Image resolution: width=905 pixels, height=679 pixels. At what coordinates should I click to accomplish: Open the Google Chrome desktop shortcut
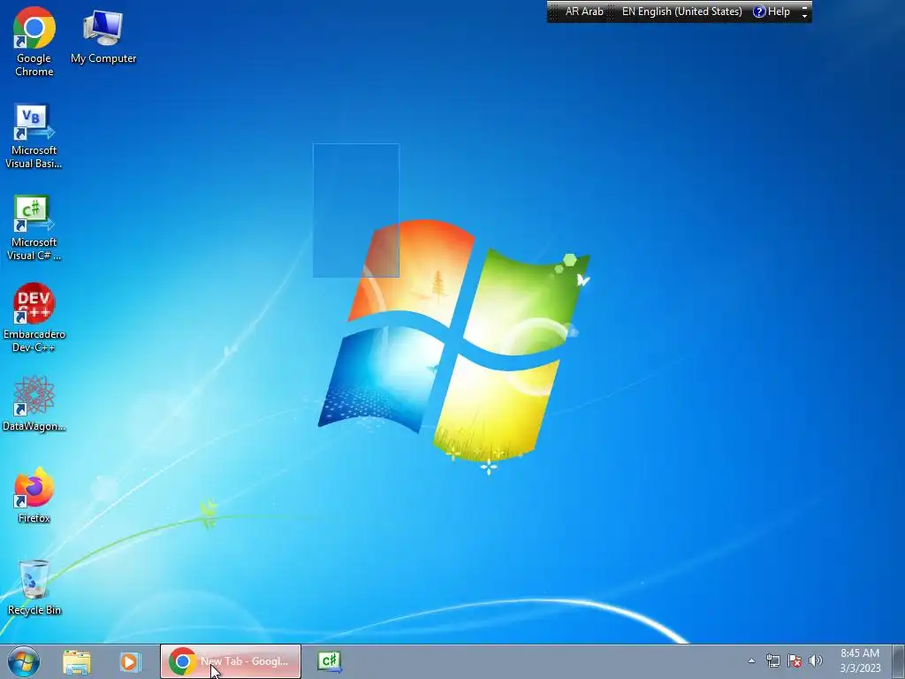coord(34,42)
